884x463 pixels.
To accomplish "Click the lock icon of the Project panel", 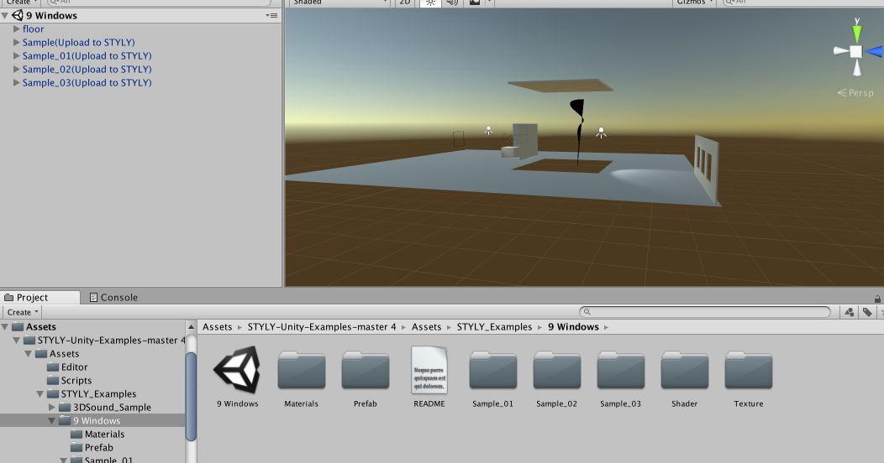I will click(x=877, y=298).
